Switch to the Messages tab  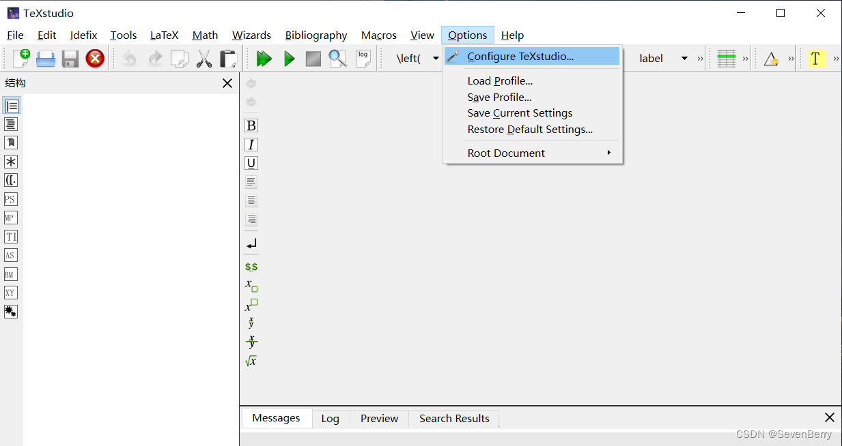[x=276, y=418]
